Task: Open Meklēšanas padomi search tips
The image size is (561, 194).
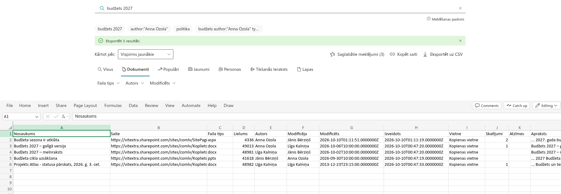Action: click(446, 19)
